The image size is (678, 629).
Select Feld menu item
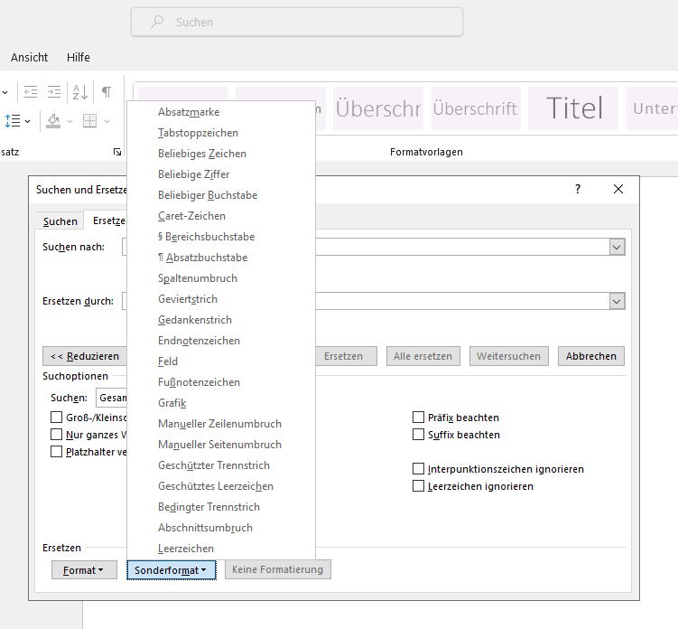point(221,361)
